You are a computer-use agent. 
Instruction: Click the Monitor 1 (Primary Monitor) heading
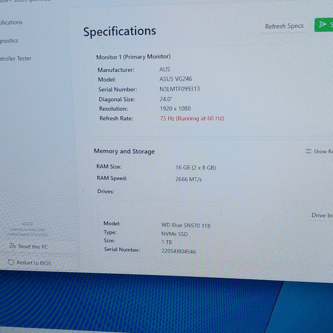[x=133, y=57]
